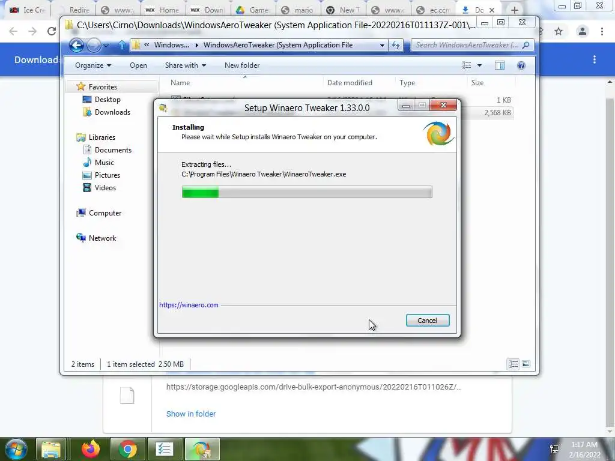
Task: Open the storage.googleapis.com download link
Action: click(x=314, y=387)
